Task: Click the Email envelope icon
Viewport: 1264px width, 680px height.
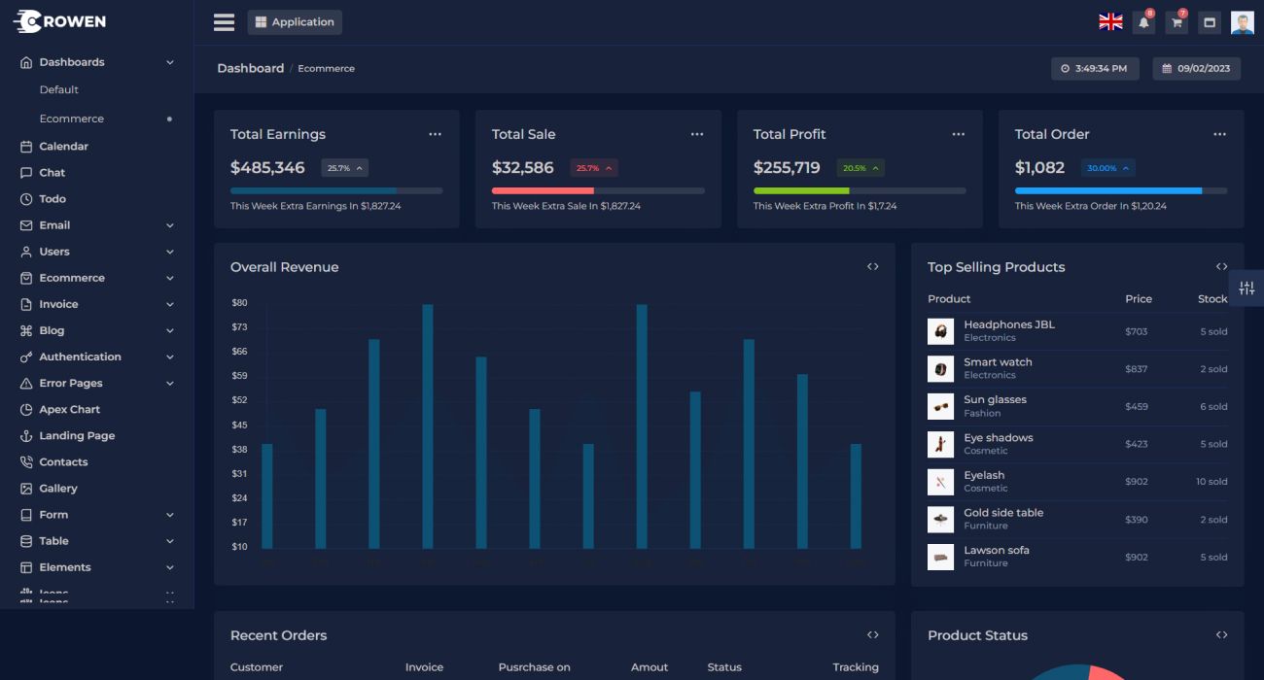Action: tap(26, 225)
